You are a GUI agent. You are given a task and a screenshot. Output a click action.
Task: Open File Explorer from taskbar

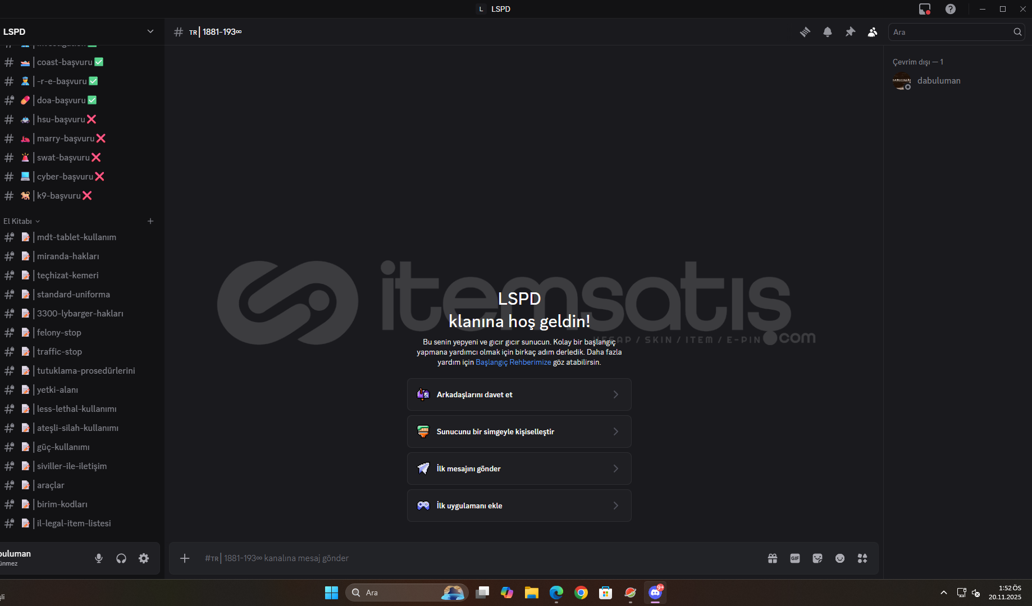coord(532,593)
